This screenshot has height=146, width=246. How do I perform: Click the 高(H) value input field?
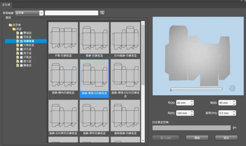point(182,113)
